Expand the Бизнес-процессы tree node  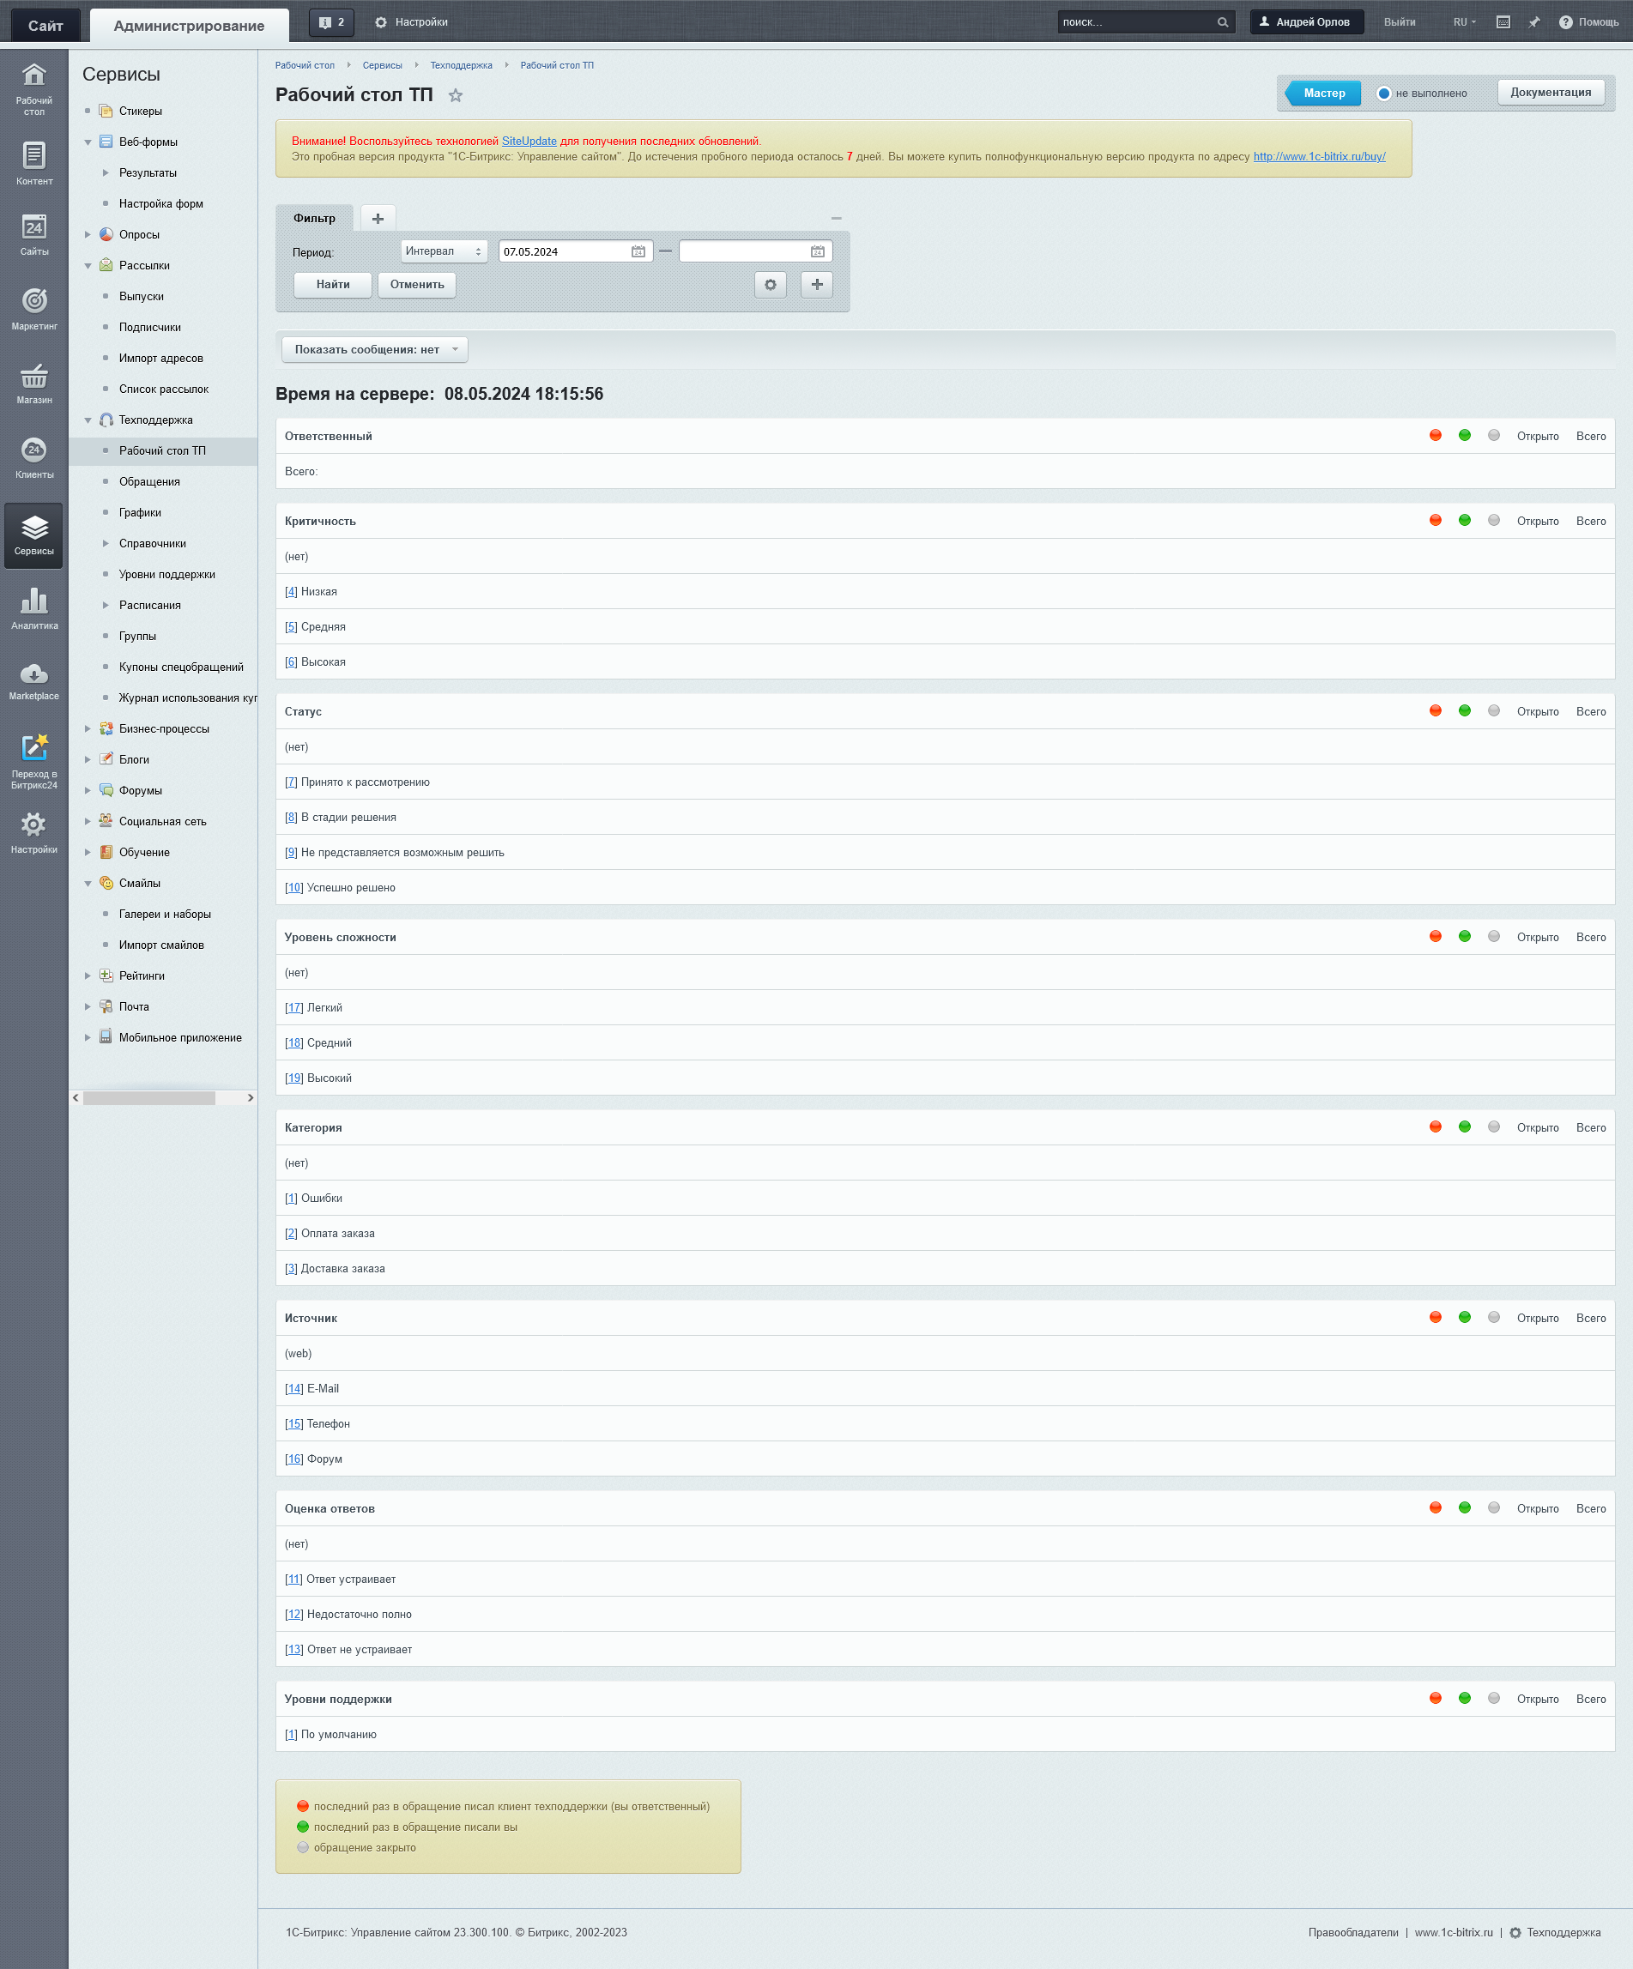coord(88,728)
